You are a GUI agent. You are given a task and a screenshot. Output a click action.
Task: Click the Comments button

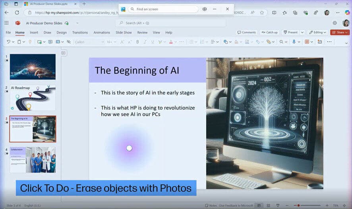(x=246, y=32)
